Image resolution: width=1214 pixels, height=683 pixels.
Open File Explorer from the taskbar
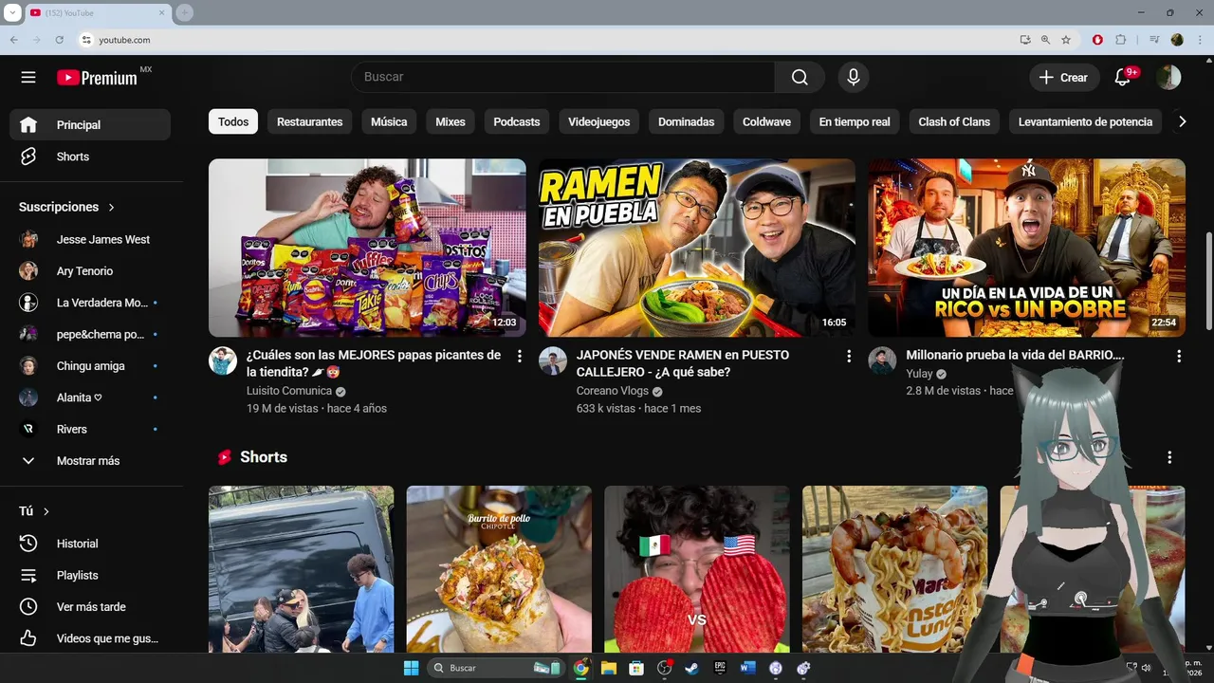(609, 668)
